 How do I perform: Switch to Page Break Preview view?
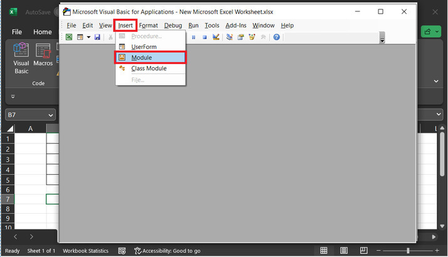point(363,251)
